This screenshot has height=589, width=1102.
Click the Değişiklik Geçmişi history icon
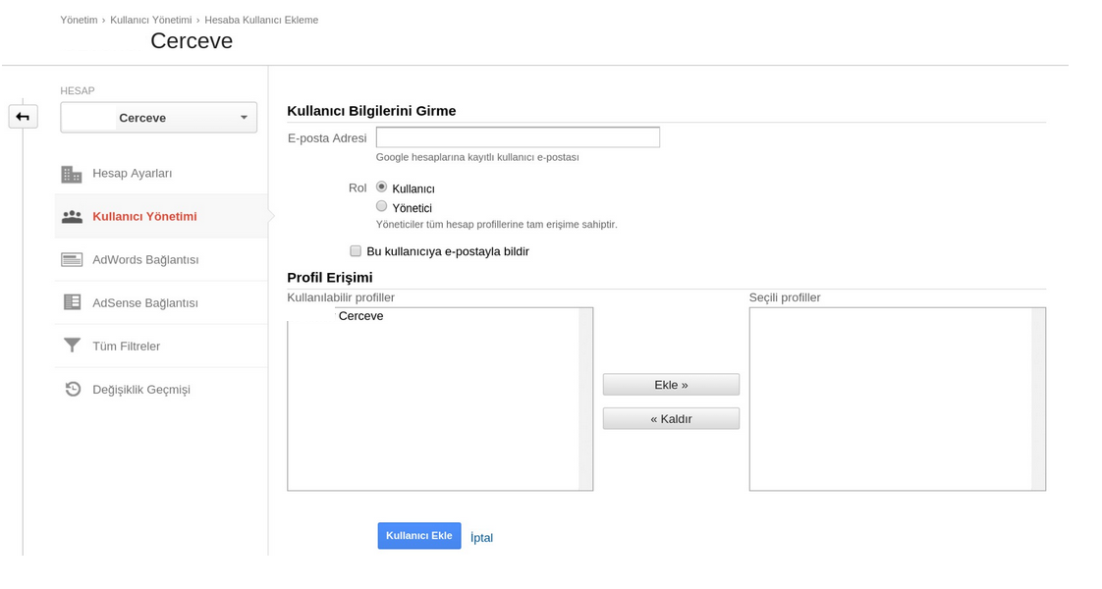click(x=72, y=390)
